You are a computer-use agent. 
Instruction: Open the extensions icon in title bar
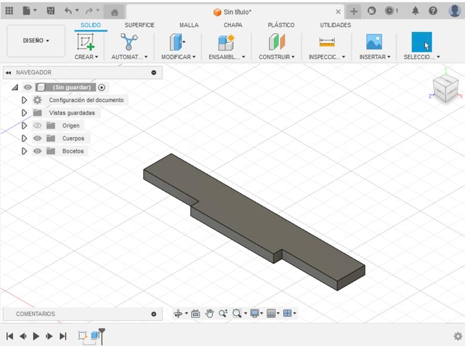(x=372, y=11)
